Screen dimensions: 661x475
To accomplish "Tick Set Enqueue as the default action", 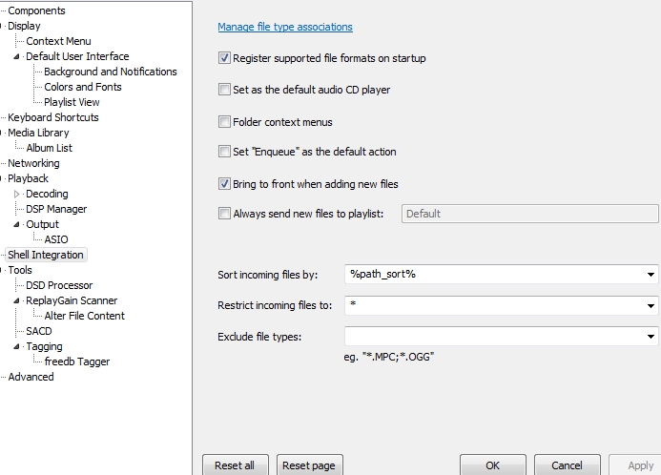I will [224, 152].
